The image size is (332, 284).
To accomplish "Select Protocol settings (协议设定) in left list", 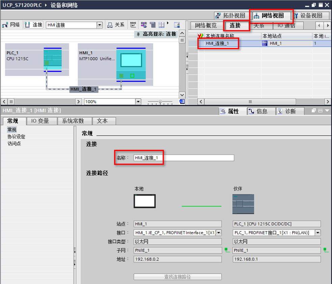I will coord(16,137).
